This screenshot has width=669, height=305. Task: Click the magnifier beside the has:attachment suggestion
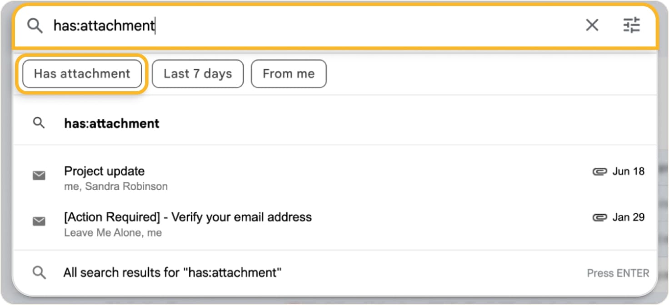[39, 123]
